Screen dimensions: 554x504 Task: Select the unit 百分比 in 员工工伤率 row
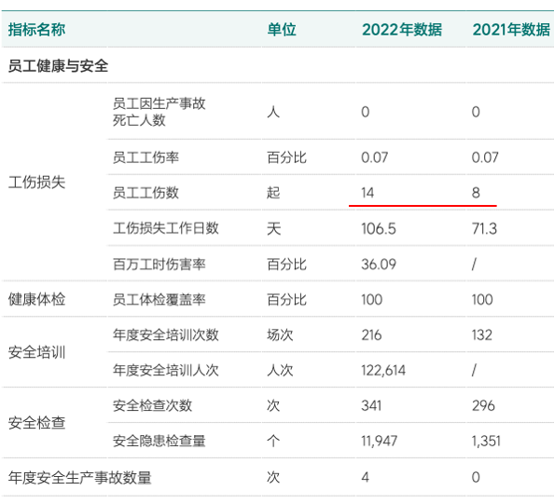coord(287,157)
